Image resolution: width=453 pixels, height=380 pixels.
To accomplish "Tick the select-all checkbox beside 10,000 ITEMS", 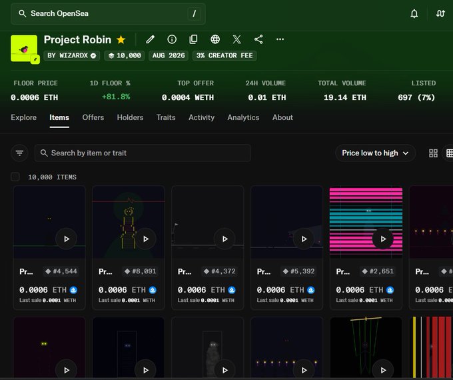I will [15, 177].
